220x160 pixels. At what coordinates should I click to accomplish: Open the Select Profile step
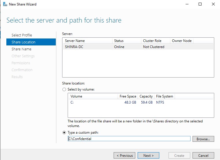(x=22, y=35)
